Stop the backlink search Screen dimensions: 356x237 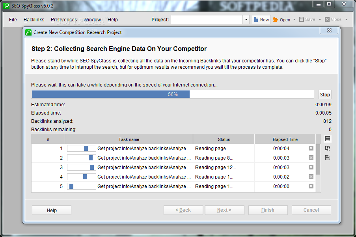tap(325, 95)
